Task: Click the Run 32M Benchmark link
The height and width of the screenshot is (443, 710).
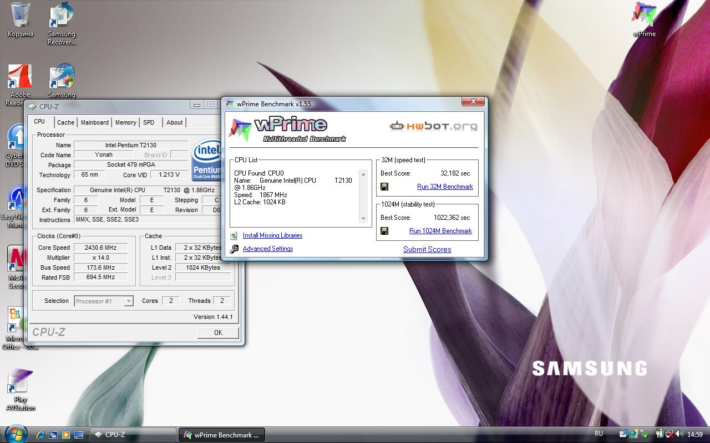Action: tap(445, 187)
